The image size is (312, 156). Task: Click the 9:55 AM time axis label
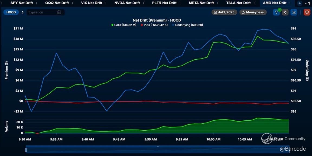[182, 139]
